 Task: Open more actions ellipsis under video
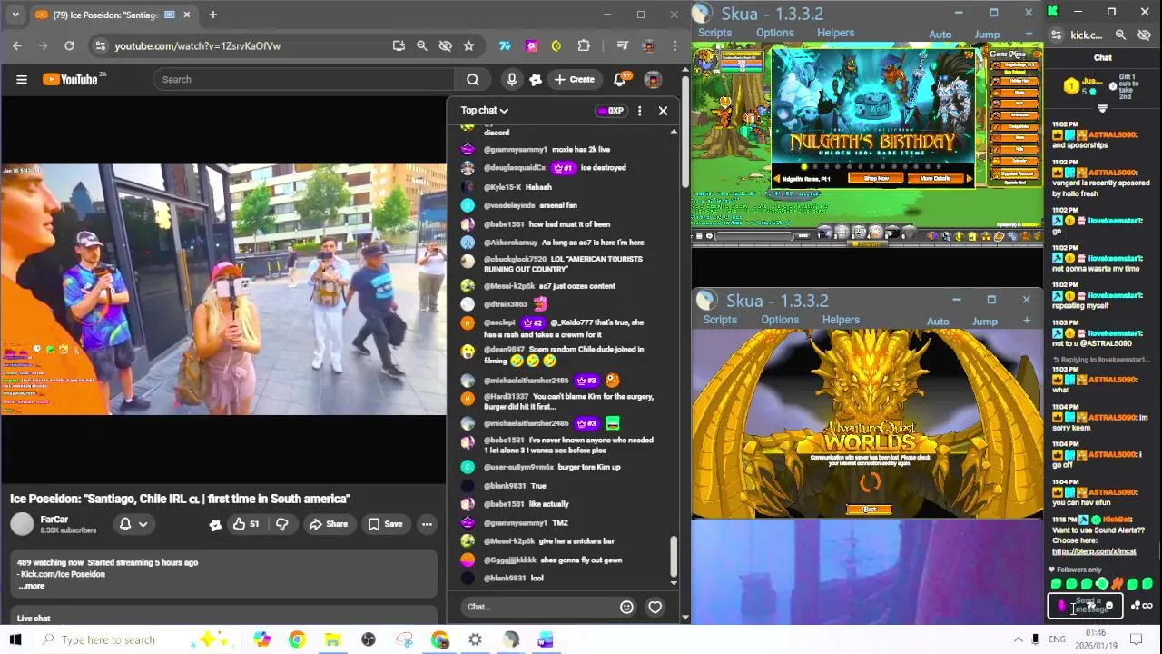pyautogui.click(x=427, y=524)
